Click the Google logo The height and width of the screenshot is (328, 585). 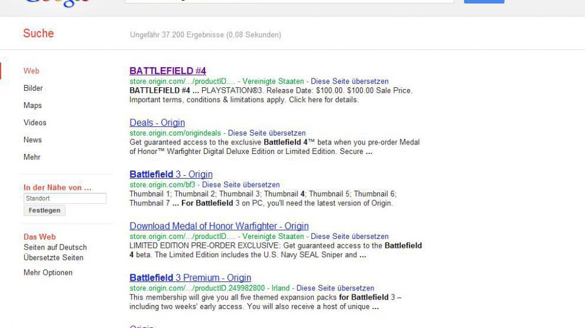pyautogui.click(x=57, y=3)
